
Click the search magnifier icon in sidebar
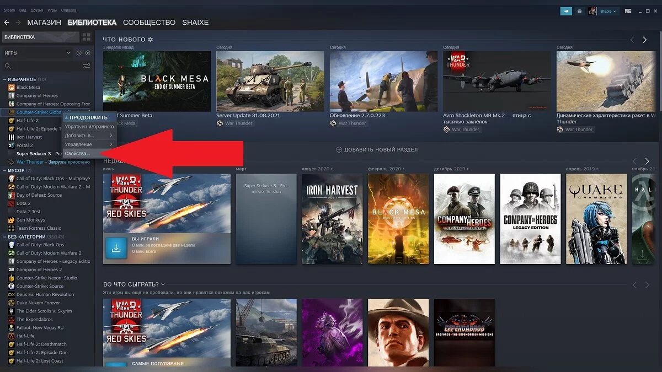click(x=8, y=66)
